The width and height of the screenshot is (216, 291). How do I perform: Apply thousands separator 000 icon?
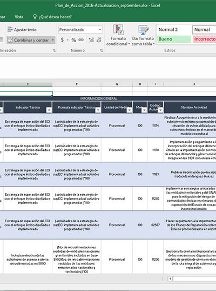[81, 40]
